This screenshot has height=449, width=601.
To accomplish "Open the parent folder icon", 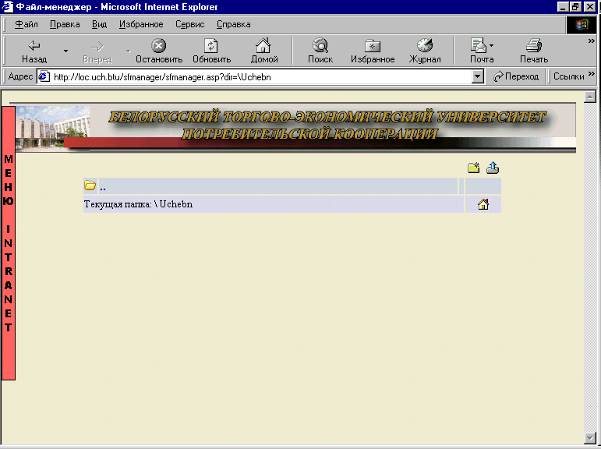I will [90, 186].
